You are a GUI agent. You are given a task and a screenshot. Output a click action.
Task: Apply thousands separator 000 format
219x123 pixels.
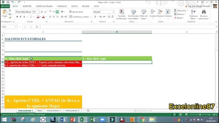[x=104, y=17]
